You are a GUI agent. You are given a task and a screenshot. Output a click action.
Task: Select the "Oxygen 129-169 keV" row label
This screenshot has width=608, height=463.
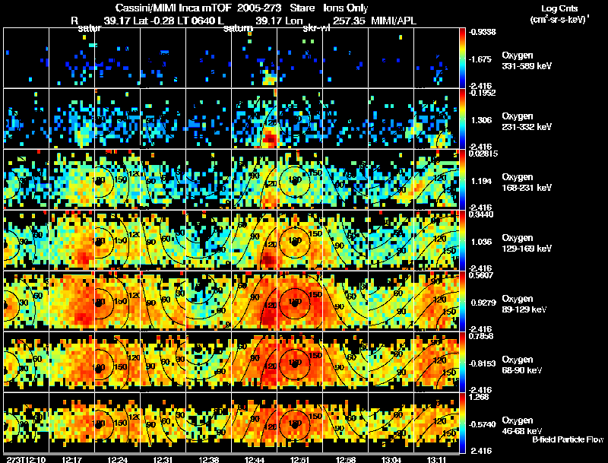tap(527, 243)
